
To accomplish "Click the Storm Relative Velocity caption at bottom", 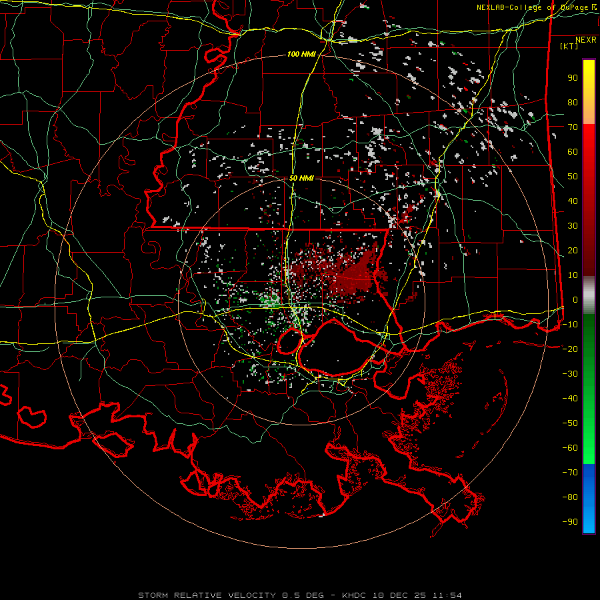I will tap(300, 595).
